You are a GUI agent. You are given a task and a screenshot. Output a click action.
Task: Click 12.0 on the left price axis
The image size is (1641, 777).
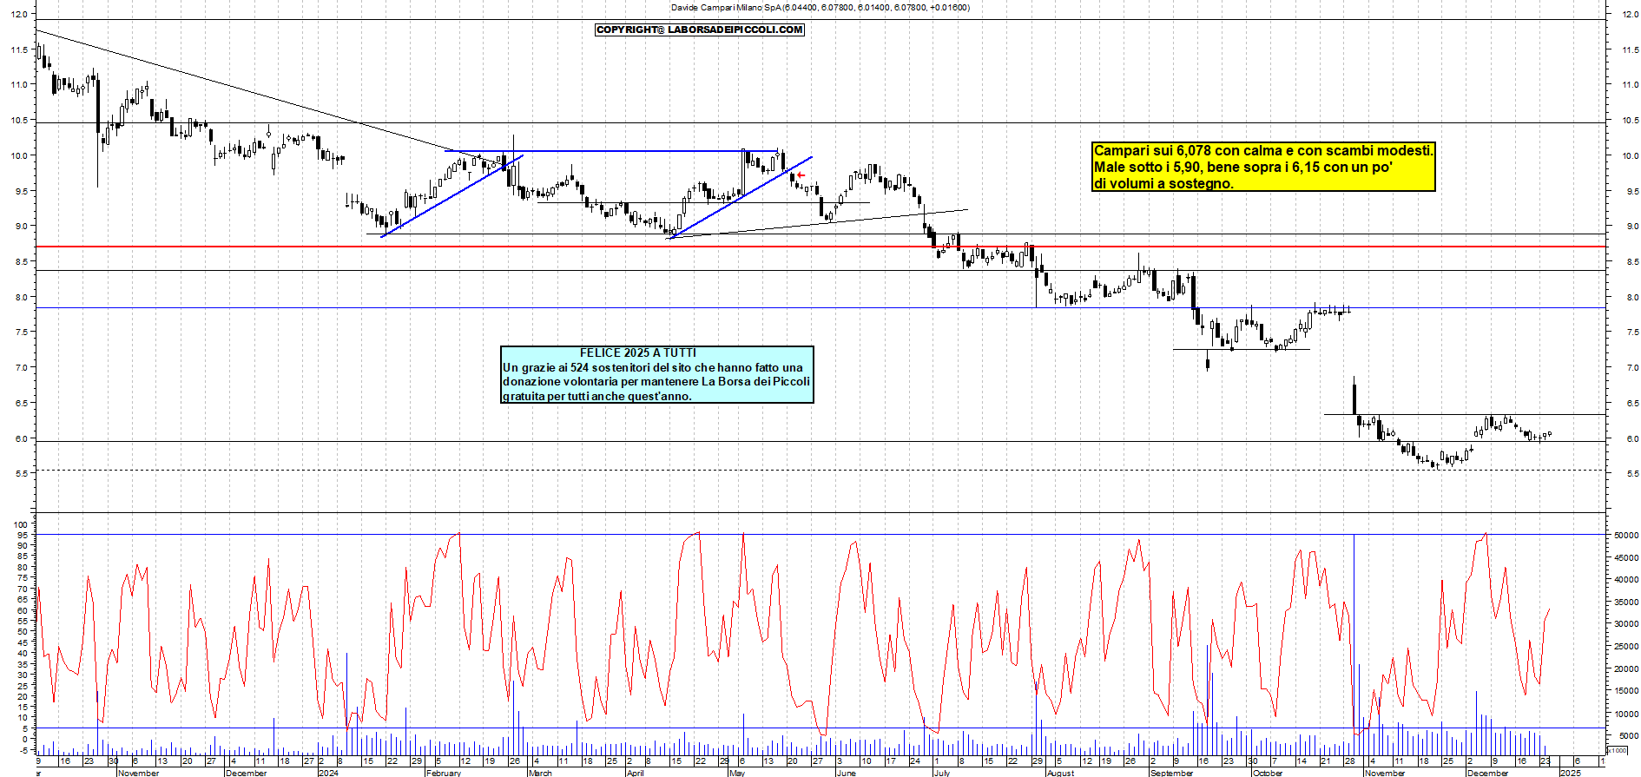point(18,14)
